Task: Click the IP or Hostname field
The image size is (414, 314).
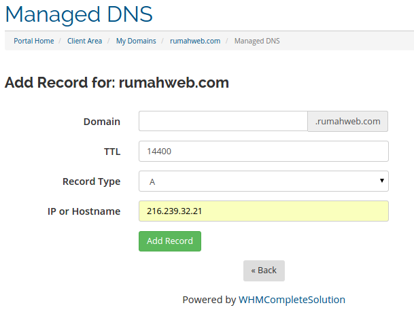Action: [264, 211]
